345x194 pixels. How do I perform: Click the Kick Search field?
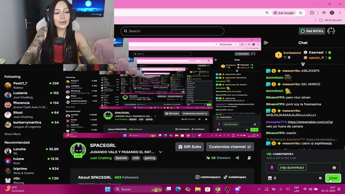pyautogui.click(x=172, y=31)
